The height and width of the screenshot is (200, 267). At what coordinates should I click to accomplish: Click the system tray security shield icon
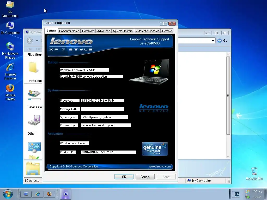click(x=248, y=197)
